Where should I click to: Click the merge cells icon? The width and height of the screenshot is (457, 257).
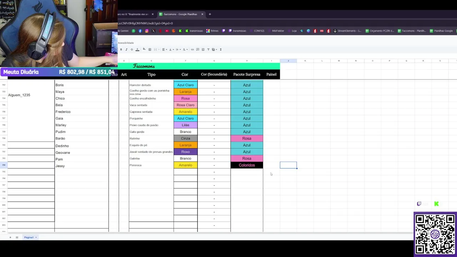tap(155, 50)
